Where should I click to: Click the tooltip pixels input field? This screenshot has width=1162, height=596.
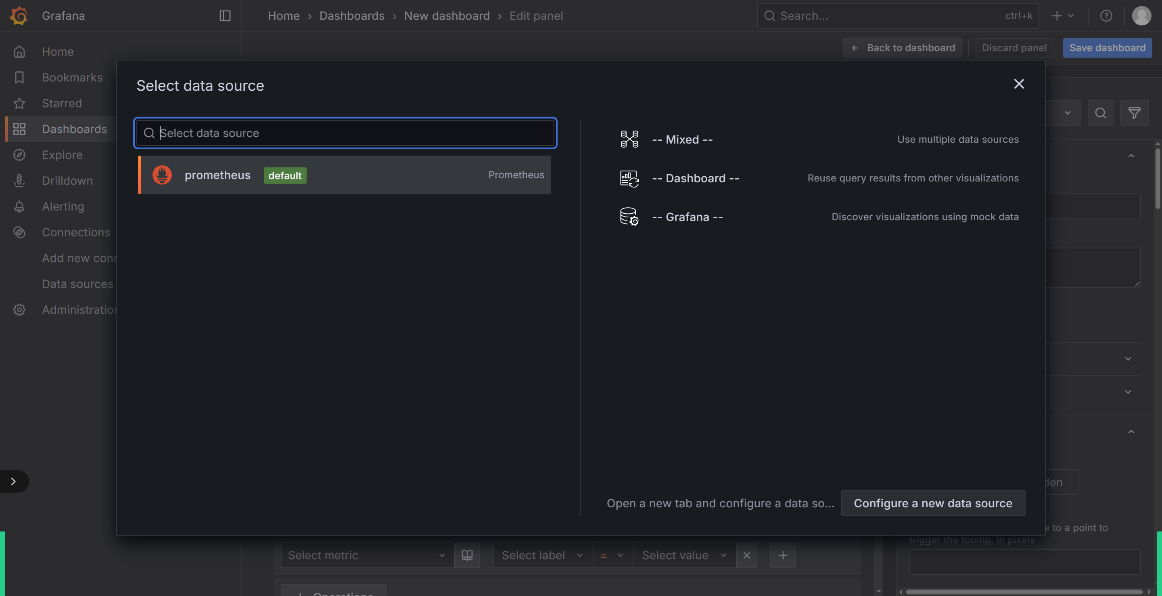pyautogui.click(x=1025, y=562)
